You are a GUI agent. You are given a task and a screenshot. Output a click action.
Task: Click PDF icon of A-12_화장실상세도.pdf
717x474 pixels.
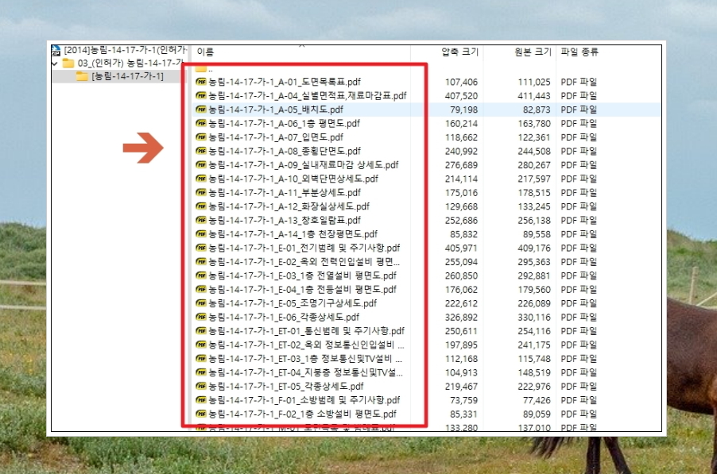pyautogui.click(x=201, y=206)
